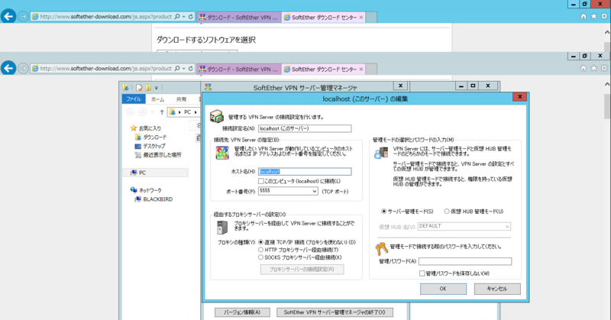Click the Up arrow in File Explorer navigation
Viewport: 611px width, 320px height.
coord(162,112)
